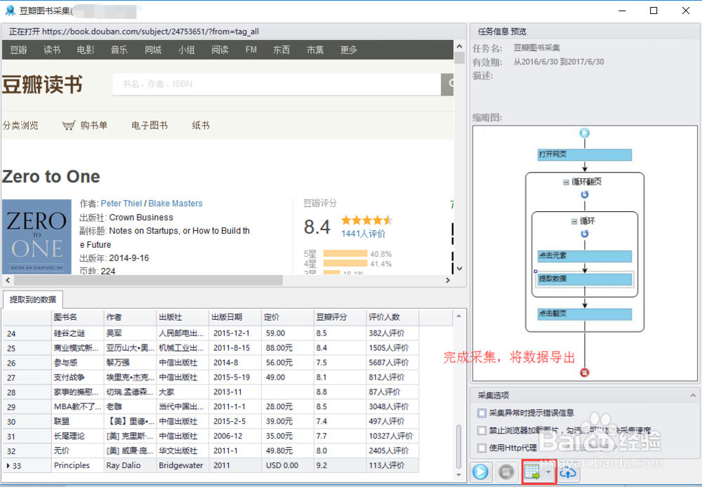This screenshot has height=487, width=702.
Task: Switch to the 提取到的数据 tab
Action: (33, 300)
